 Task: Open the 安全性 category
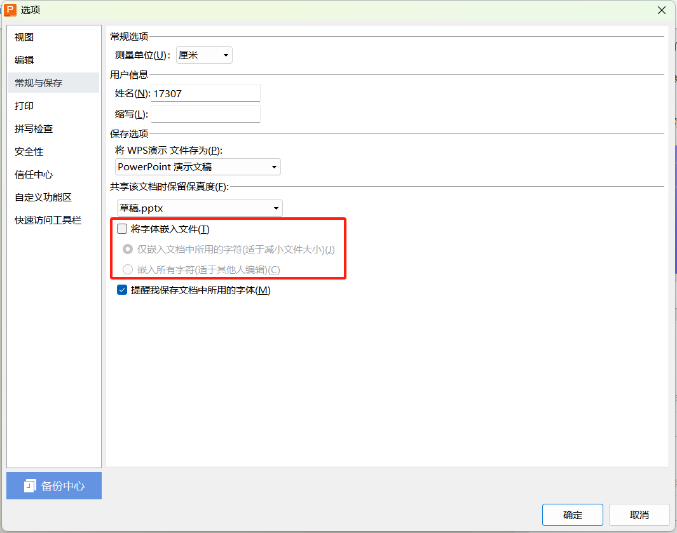point(29,152)
